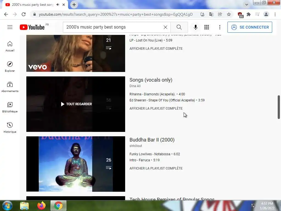Open Firefox from the taskbar
Viewport: 281px width, 211px height.
41,206
